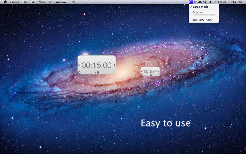Open the Finder menu
246x154 pixels.
(x=15, y=2)
